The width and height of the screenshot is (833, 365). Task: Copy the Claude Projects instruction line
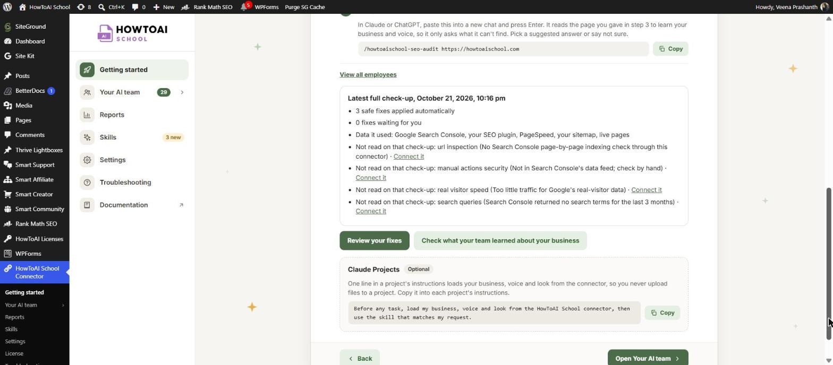tap(662, 313)
